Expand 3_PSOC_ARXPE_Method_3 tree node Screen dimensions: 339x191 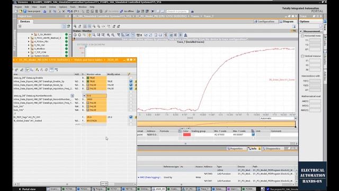29,38
